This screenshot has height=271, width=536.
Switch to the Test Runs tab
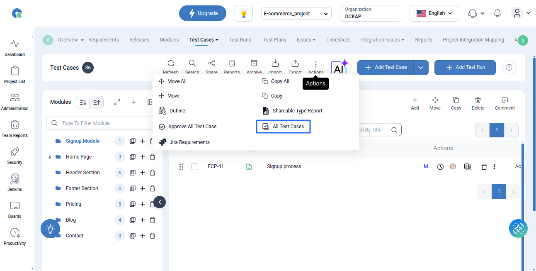point(240,40)
